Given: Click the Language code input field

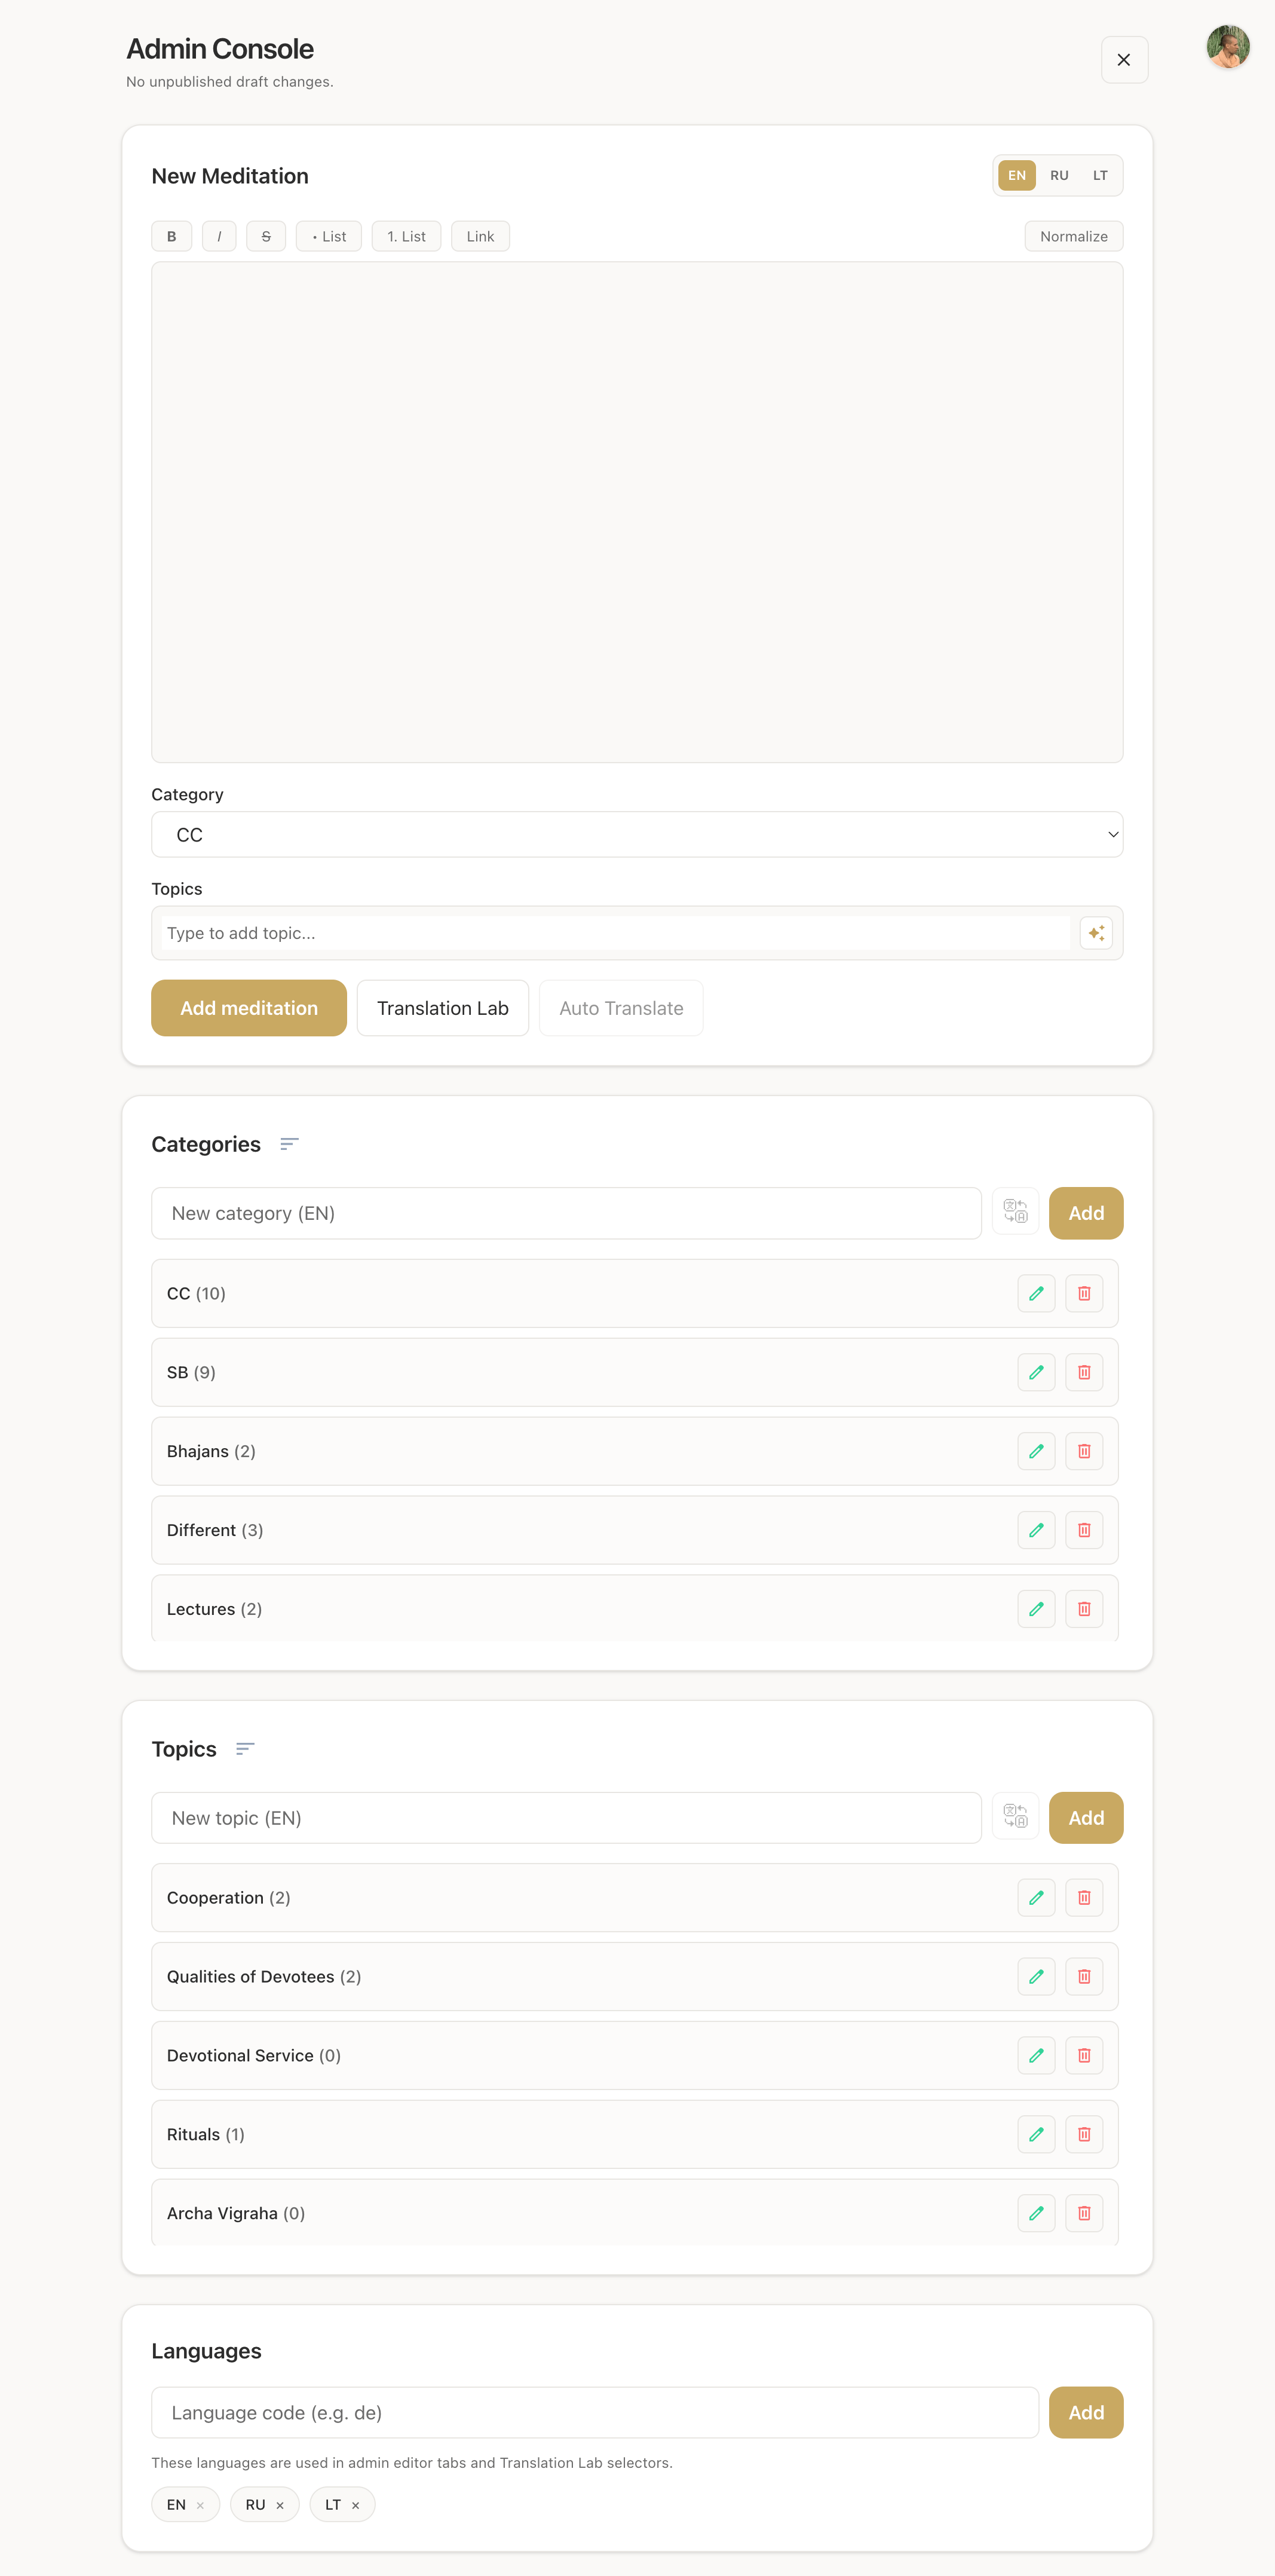Looking at the screenshot, I should click(595, 2412).
